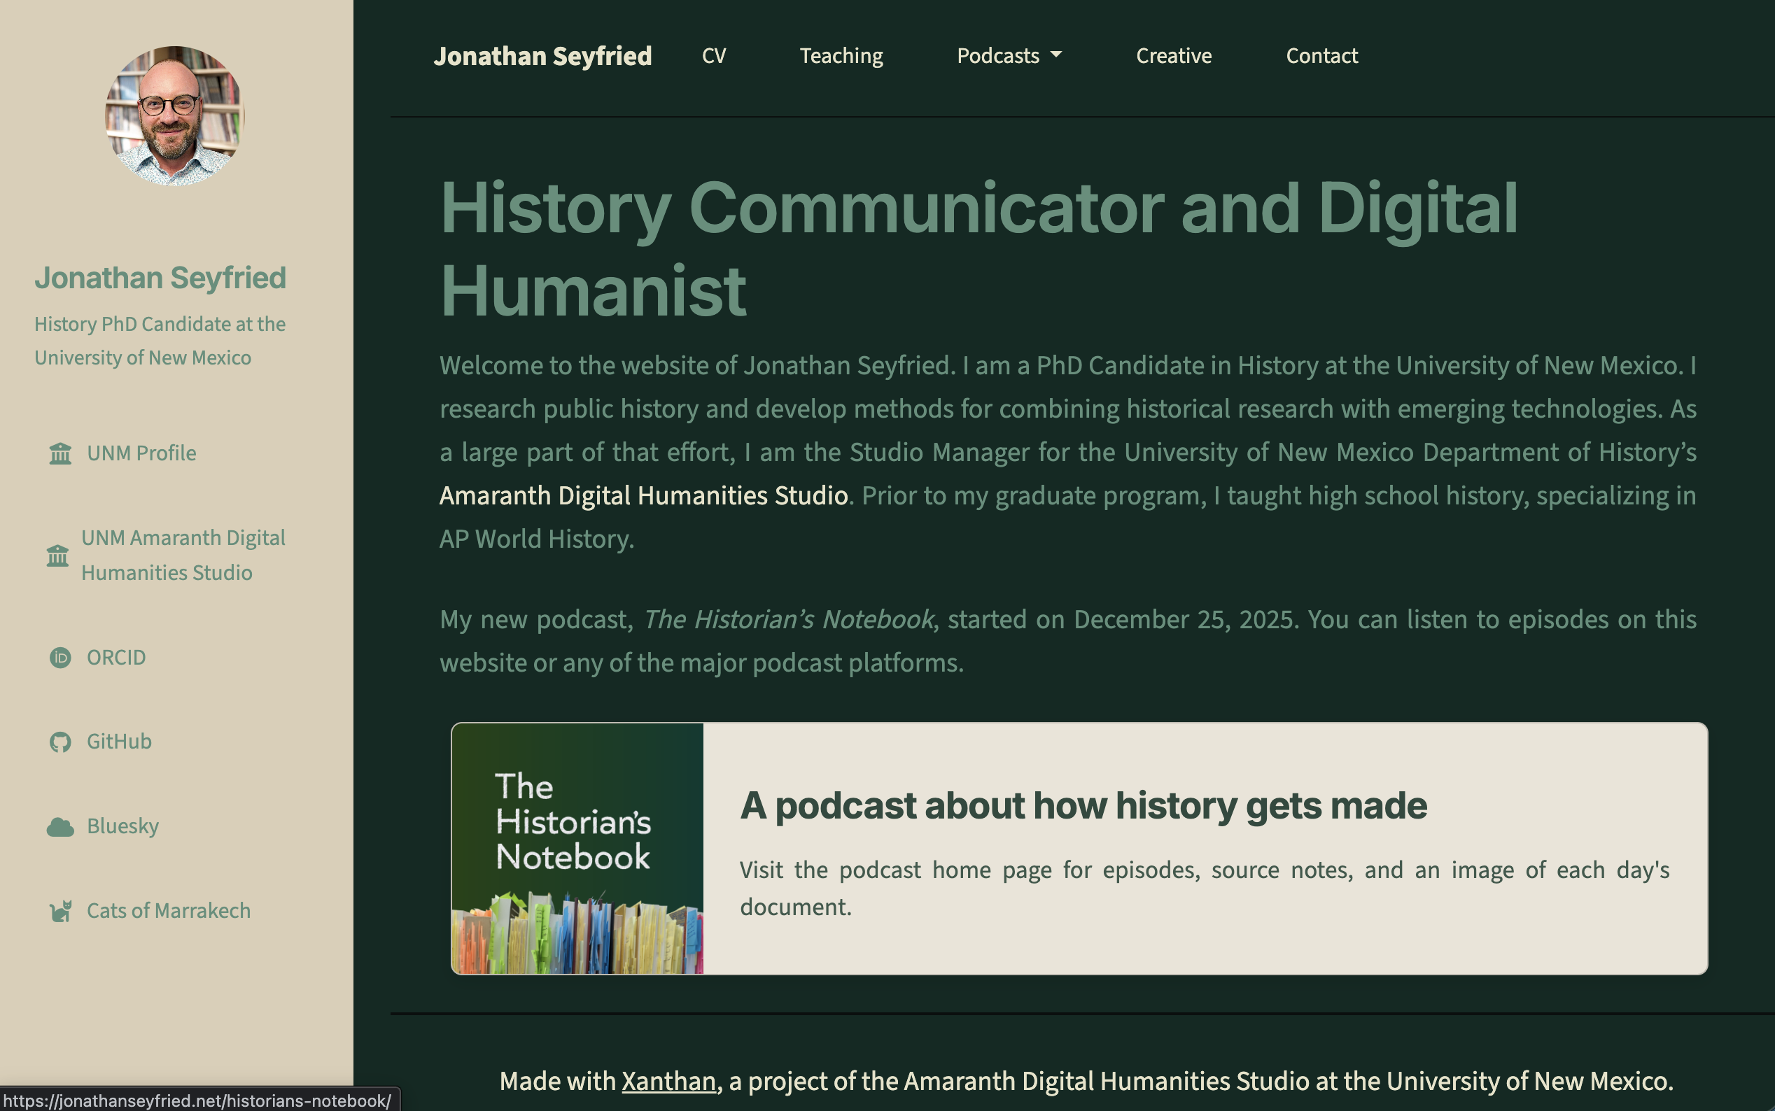
Task: Click the Jonathan Seyfried sidebar name heading
Action: coord(160,278)
